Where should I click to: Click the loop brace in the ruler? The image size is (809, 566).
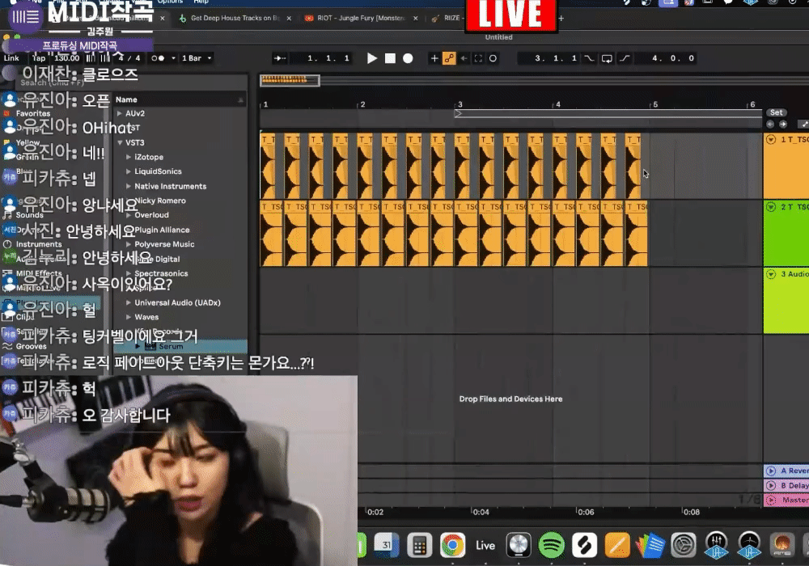[608, 113]
